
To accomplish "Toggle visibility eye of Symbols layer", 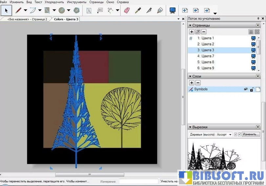I will pyautogui.click(x=245, y=89).
